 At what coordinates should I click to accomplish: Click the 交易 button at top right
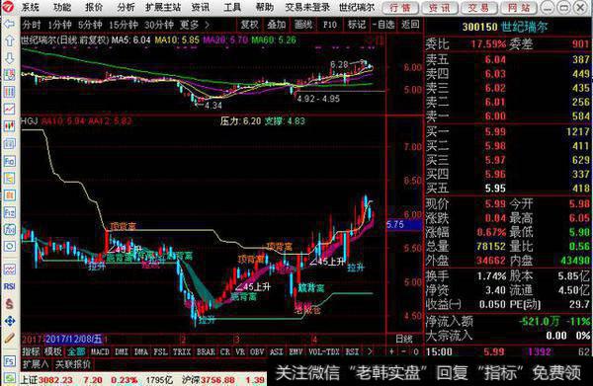click(478, 8)
